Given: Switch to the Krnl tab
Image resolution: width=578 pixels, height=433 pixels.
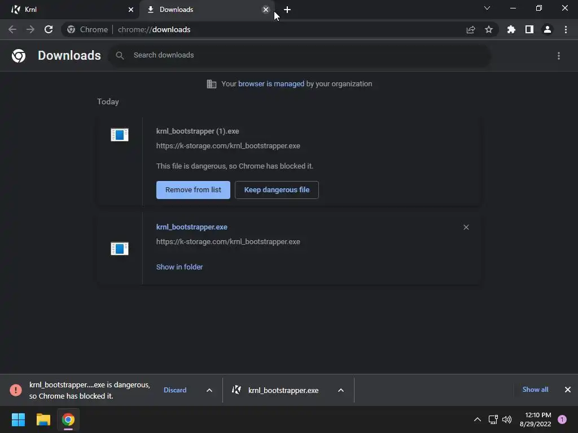Looking at the screenshot, I should 69,10.
